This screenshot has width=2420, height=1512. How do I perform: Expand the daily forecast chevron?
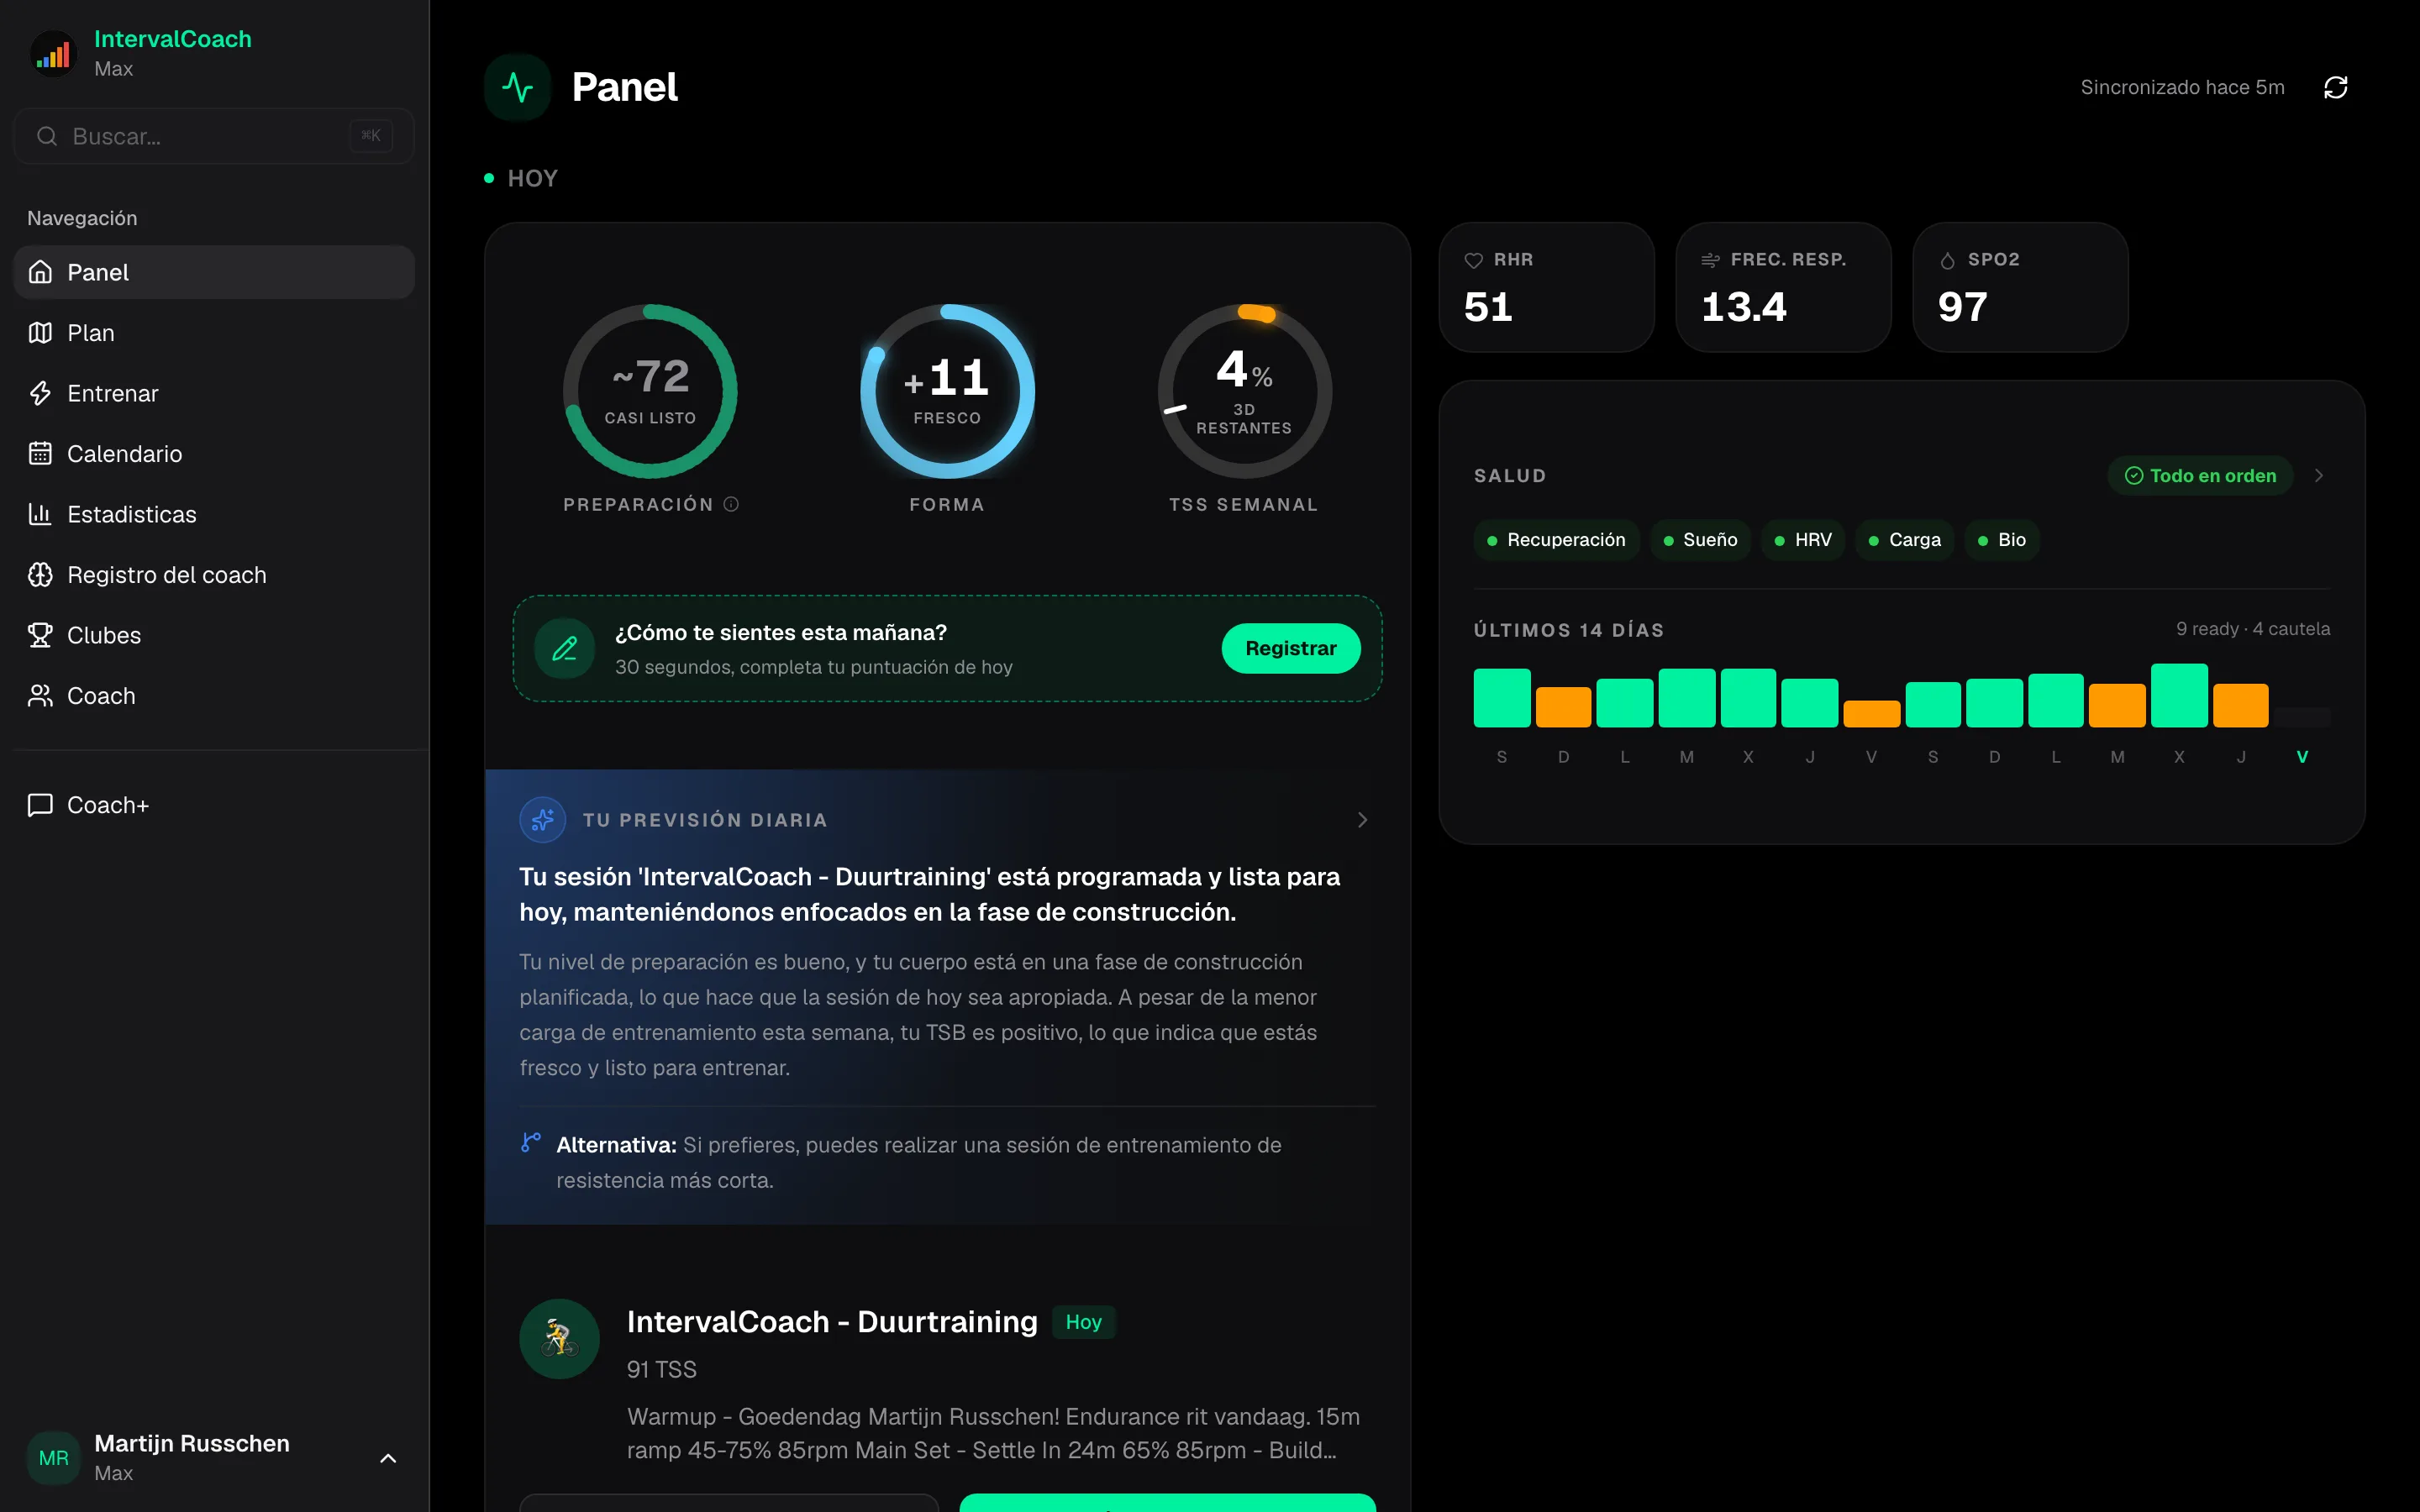[x=1362, y=820]
